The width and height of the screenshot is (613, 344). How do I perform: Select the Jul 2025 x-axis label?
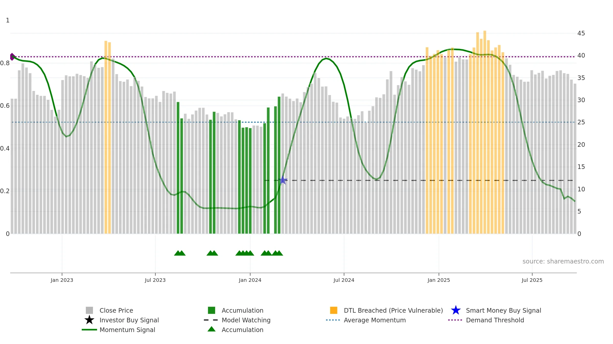[x=532, y=280]
